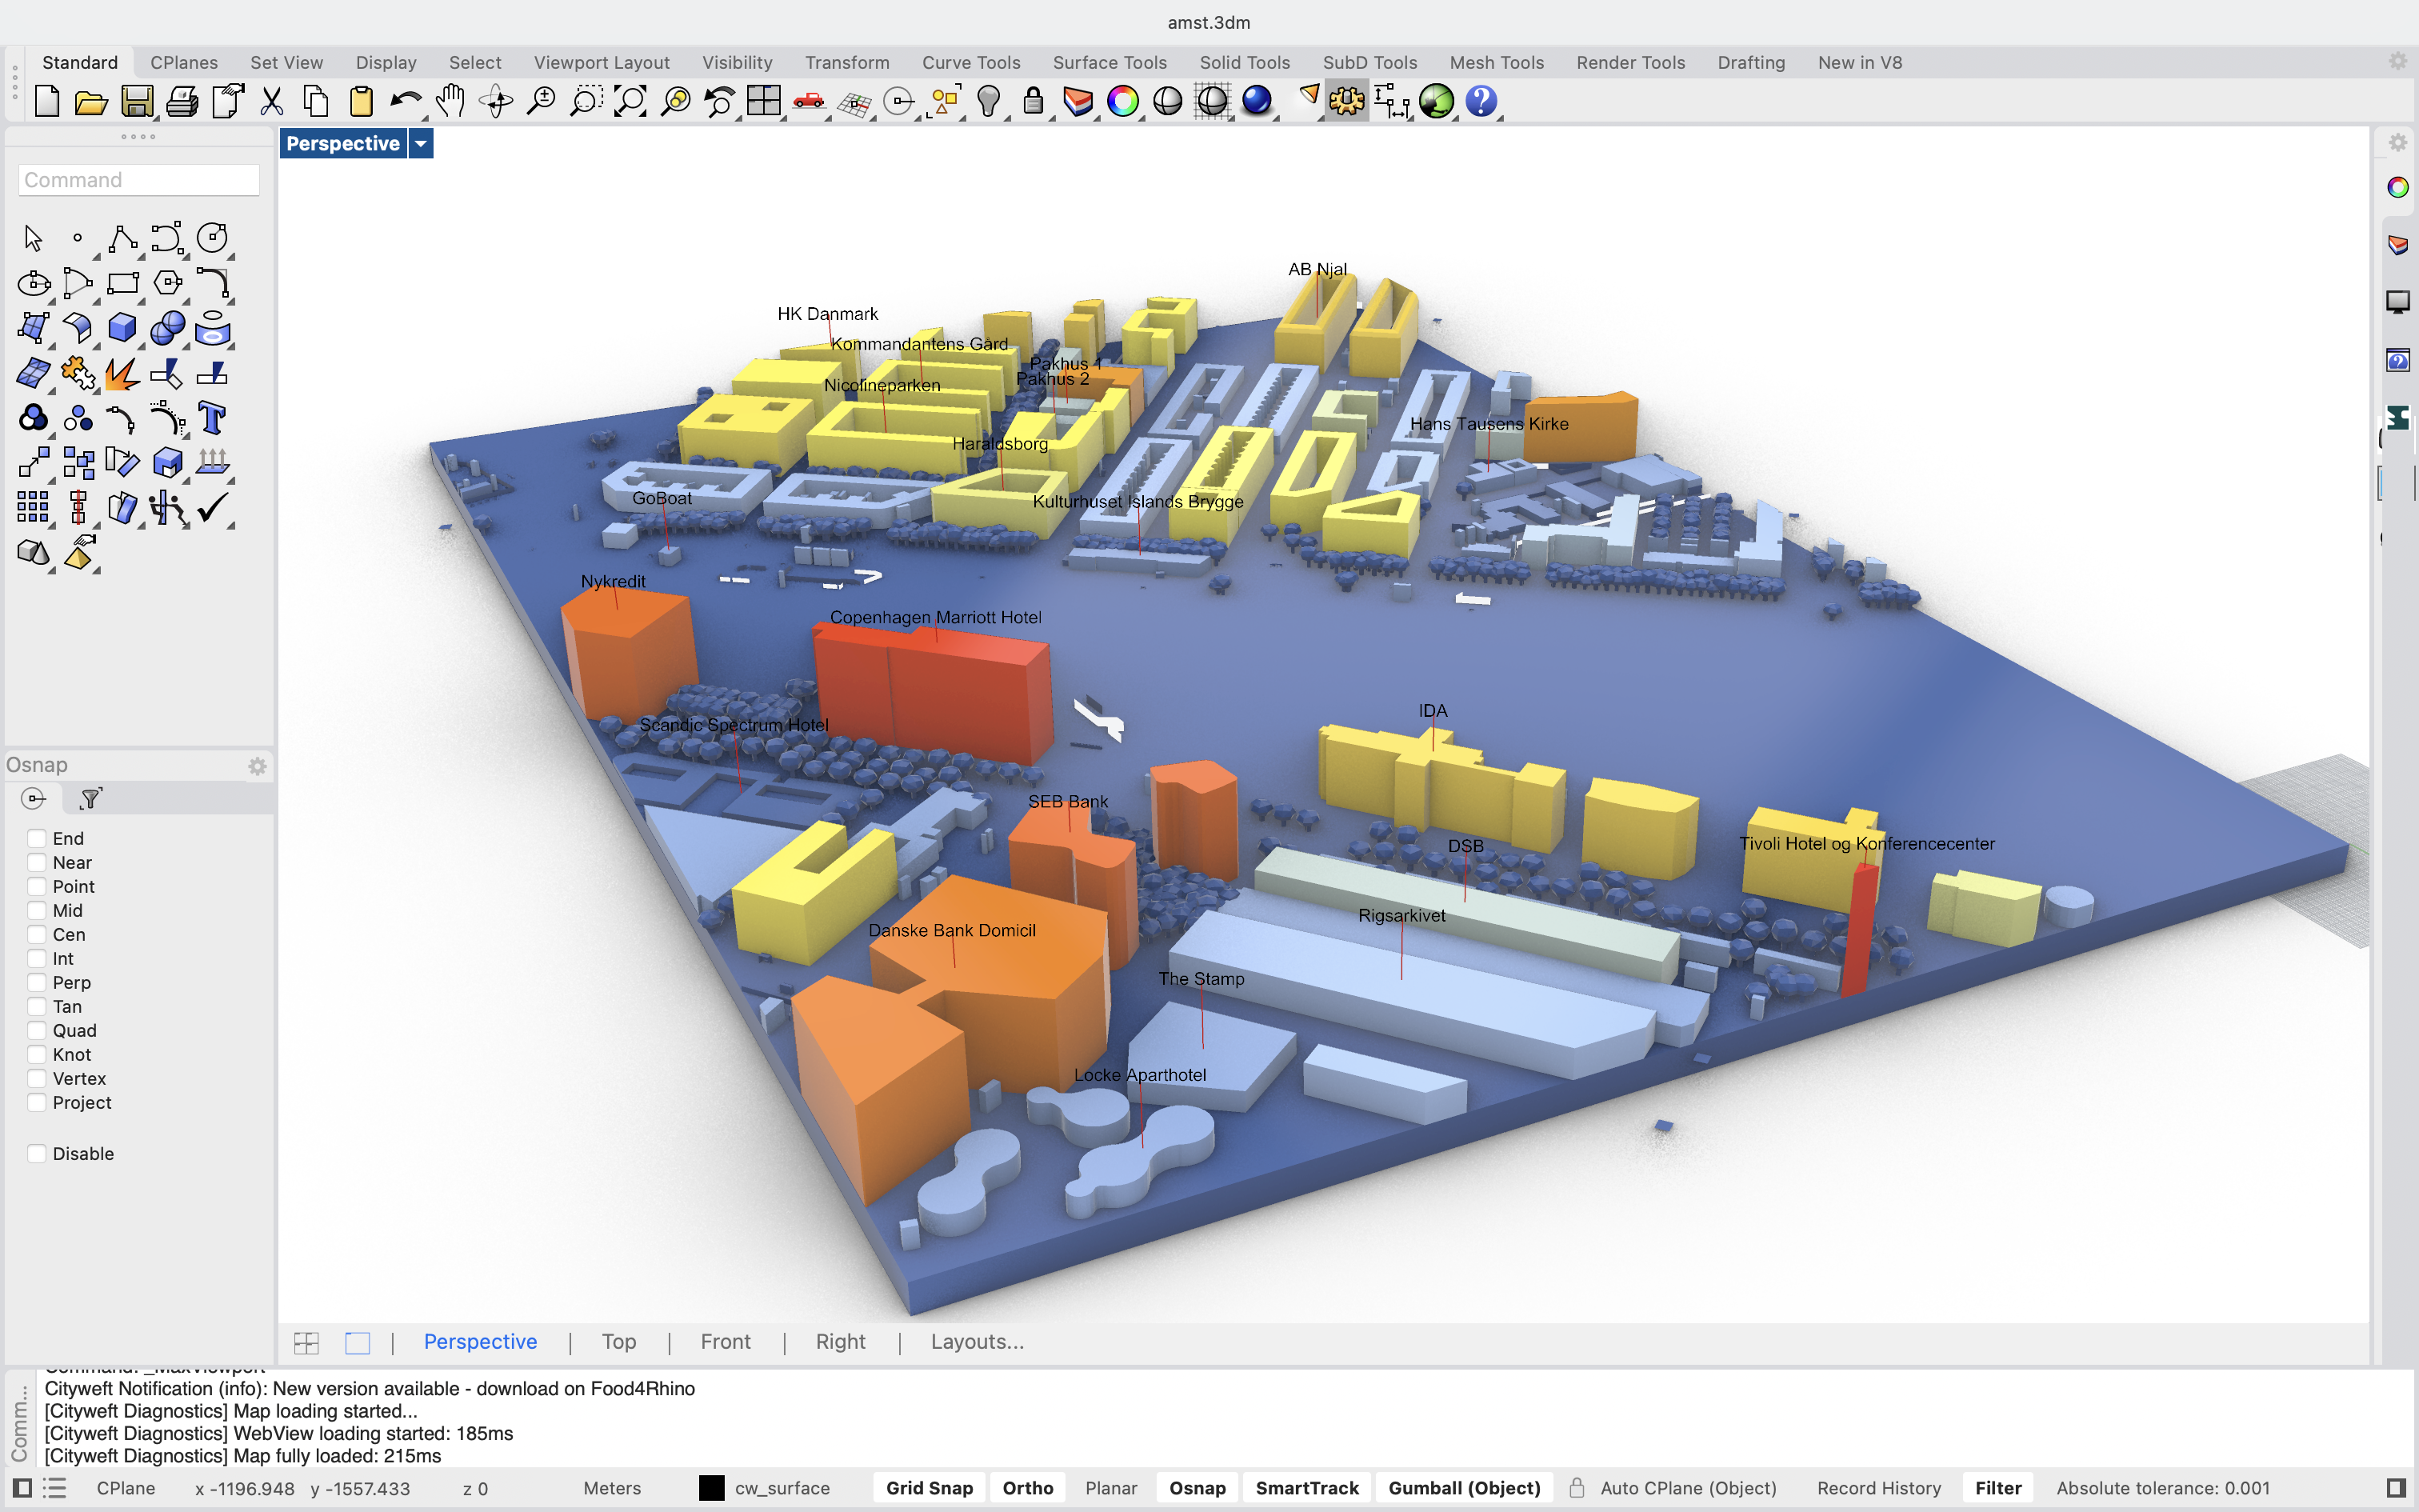Enable the Mid osnap checkbox

37,910
